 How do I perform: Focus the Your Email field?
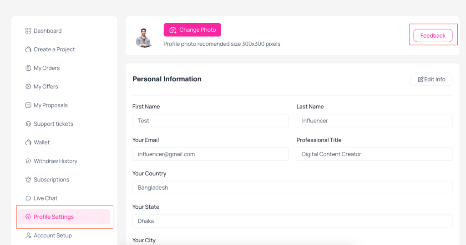pyautogui.click(x=210, y=154)
